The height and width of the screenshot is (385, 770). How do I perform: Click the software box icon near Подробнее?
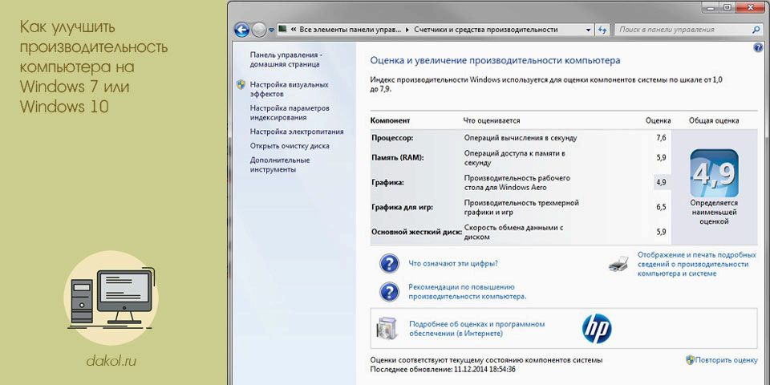(387, 329)
